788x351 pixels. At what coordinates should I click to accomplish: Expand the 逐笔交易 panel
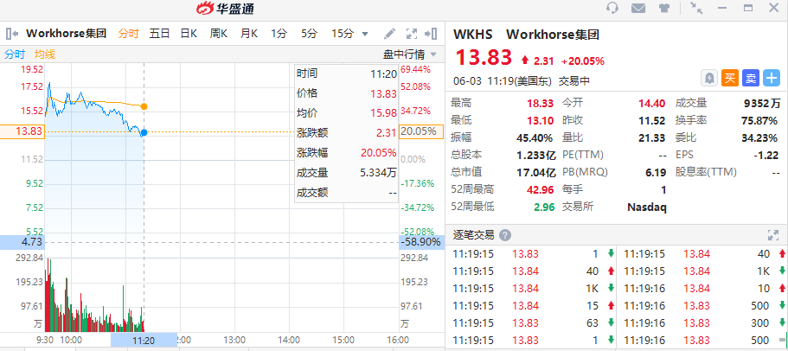[773, 234]
